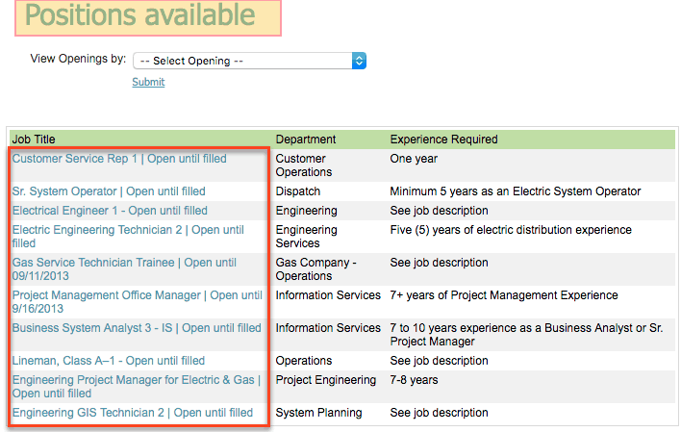Click the View Openings by label
Image resolution: width=681 pixels, height=432 pixels.
tap(78, 59)
